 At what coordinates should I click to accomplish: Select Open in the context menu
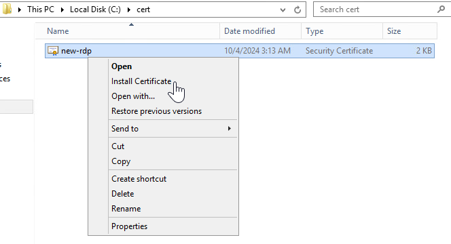122,66
